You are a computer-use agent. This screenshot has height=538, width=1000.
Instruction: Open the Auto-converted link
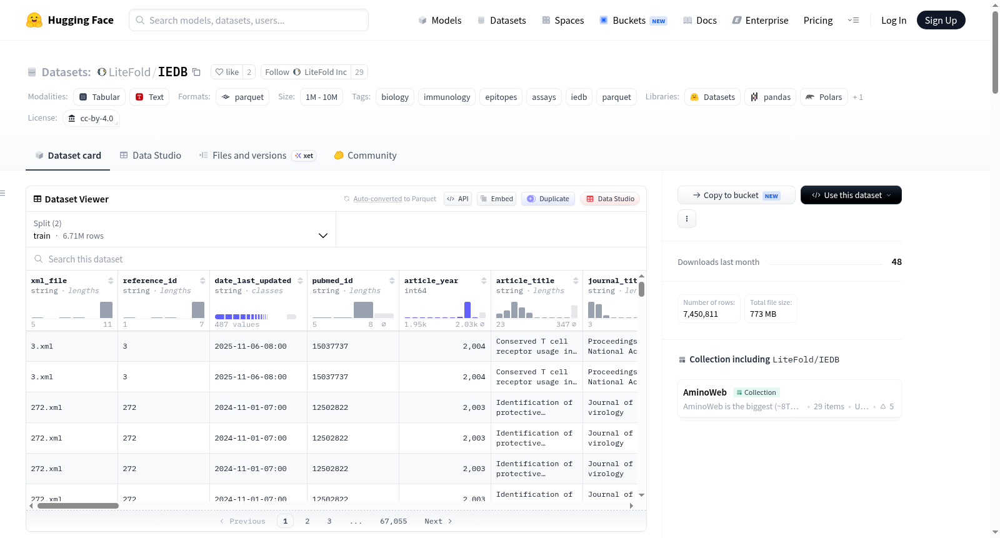point(377,199)
